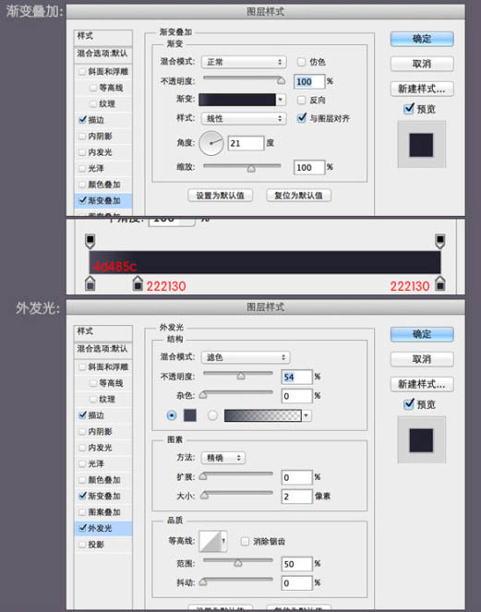Click 大小 field showing 2

(296, 497)
